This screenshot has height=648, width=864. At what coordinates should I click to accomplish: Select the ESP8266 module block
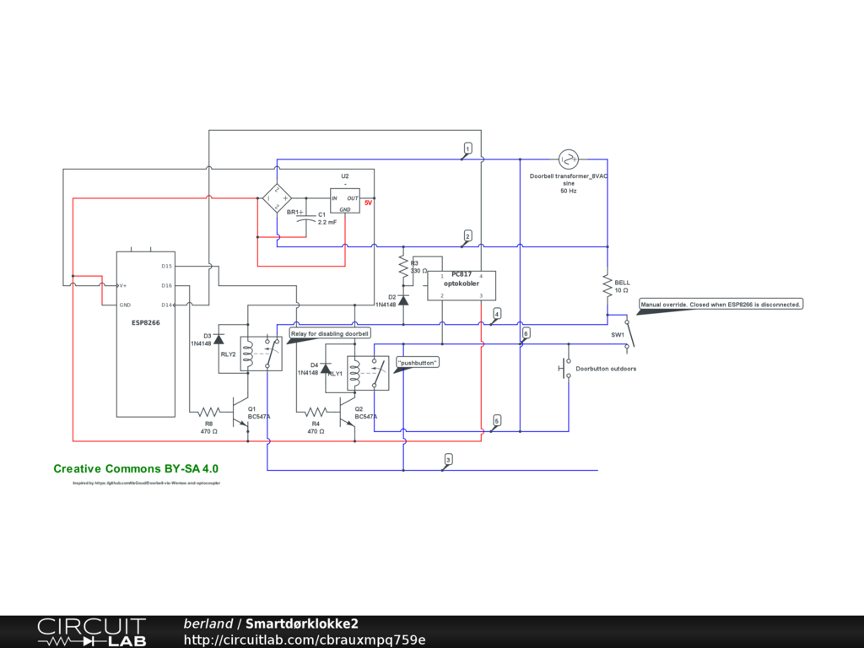click(145, 333)
